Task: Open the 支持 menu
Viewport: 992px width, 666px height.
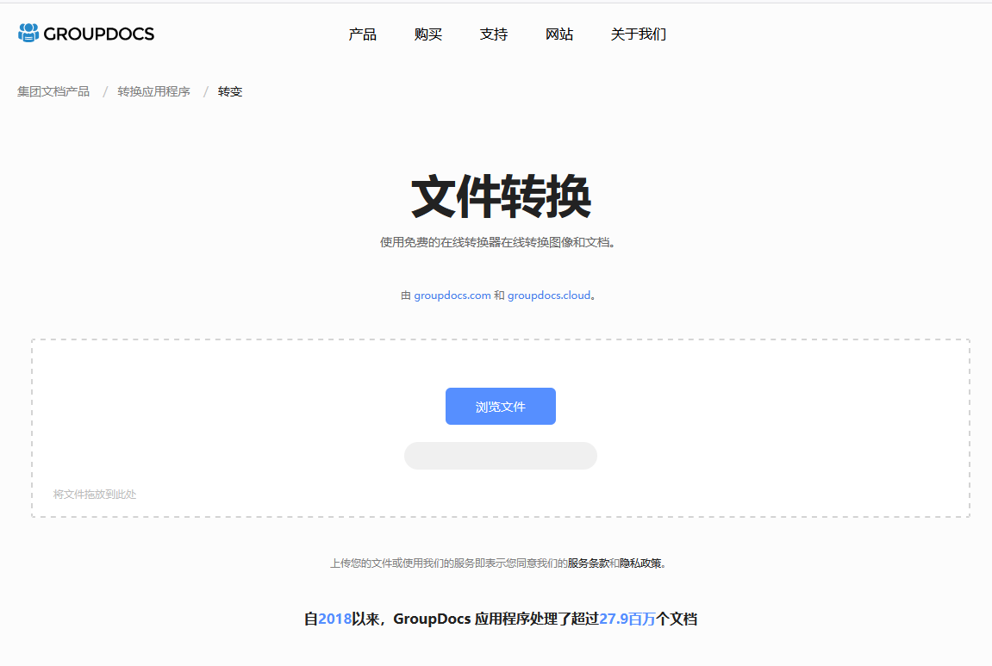Action: pyautogui.click(x=494, y=34)
